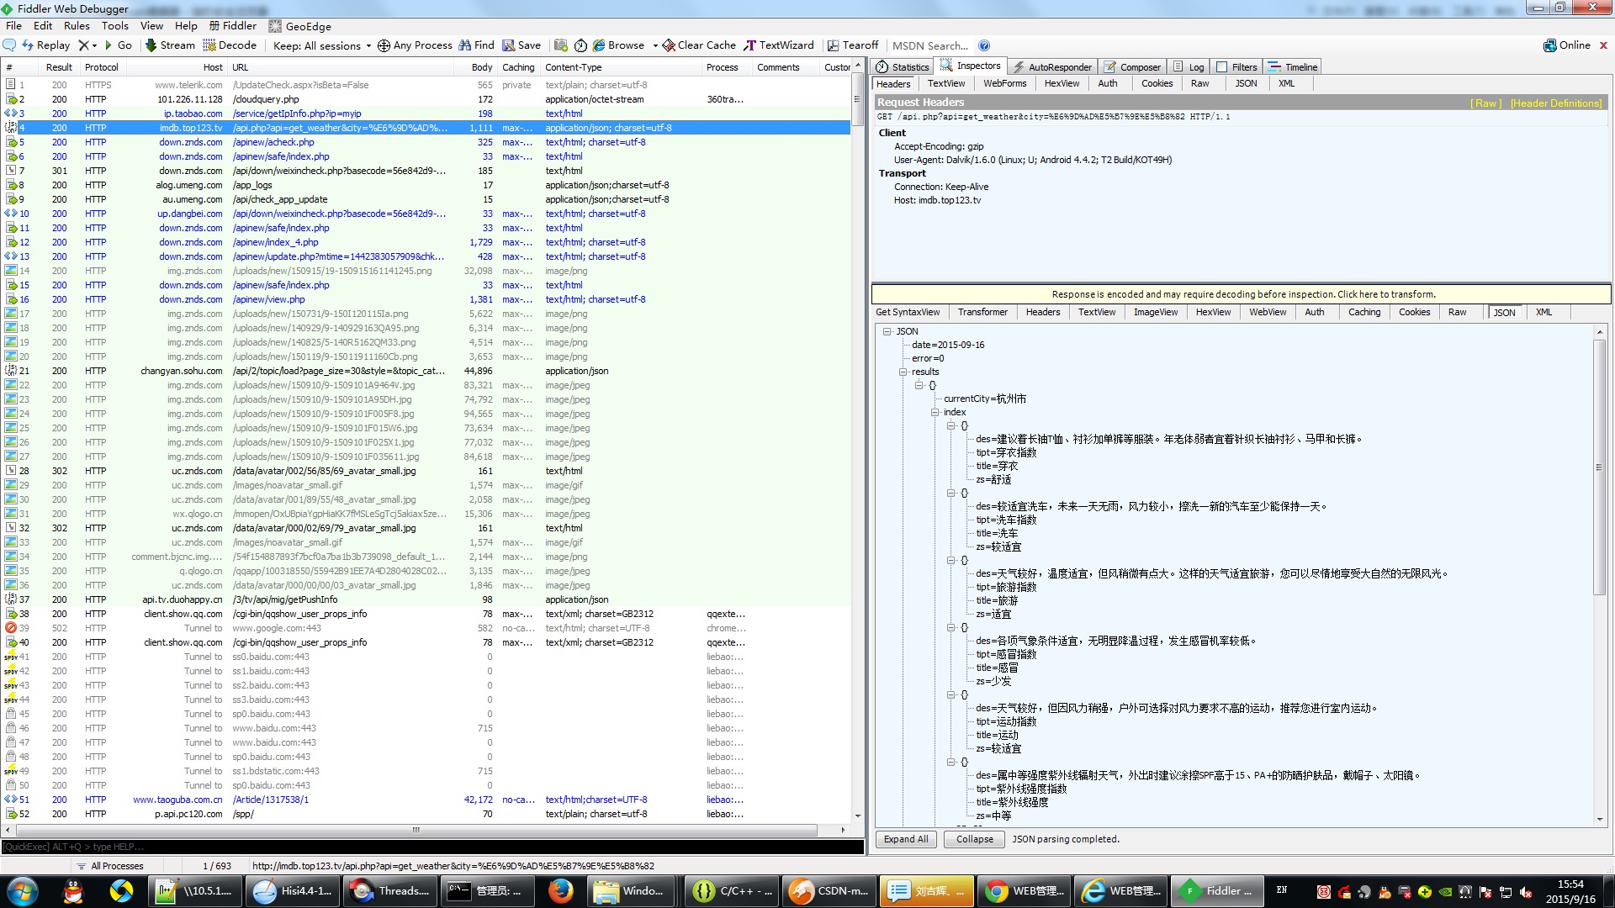This screenshot has height=908, width=1615.
Task: Open the Browse dropdown arrow
Action: tap(655, 45)
